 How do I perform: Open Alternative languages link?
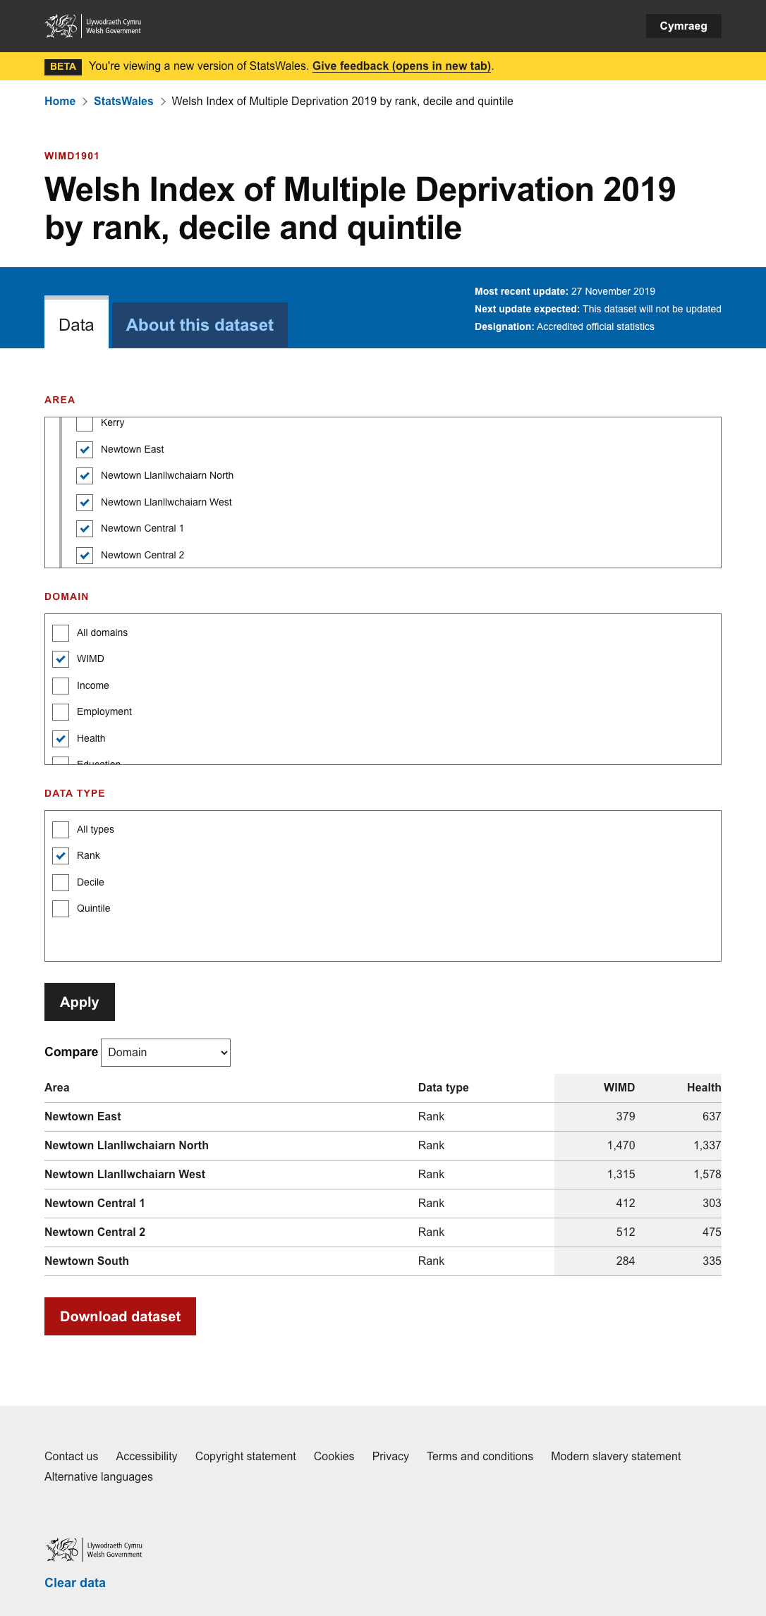[x=99, y=1476]
